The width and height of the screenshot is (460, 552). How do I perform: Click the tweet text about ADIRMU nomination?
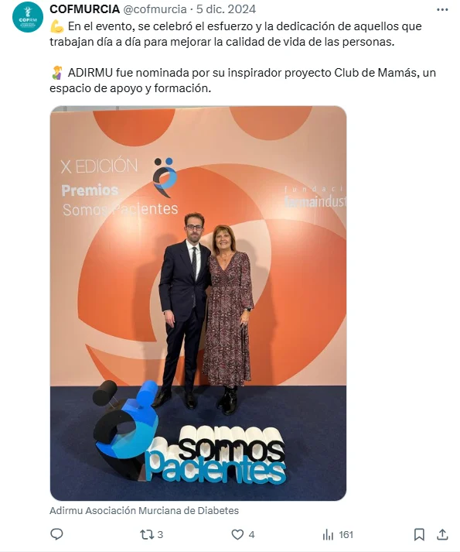(x=243, y=81)
